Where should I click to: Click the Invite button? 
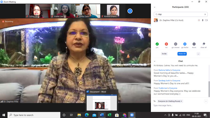164,54
